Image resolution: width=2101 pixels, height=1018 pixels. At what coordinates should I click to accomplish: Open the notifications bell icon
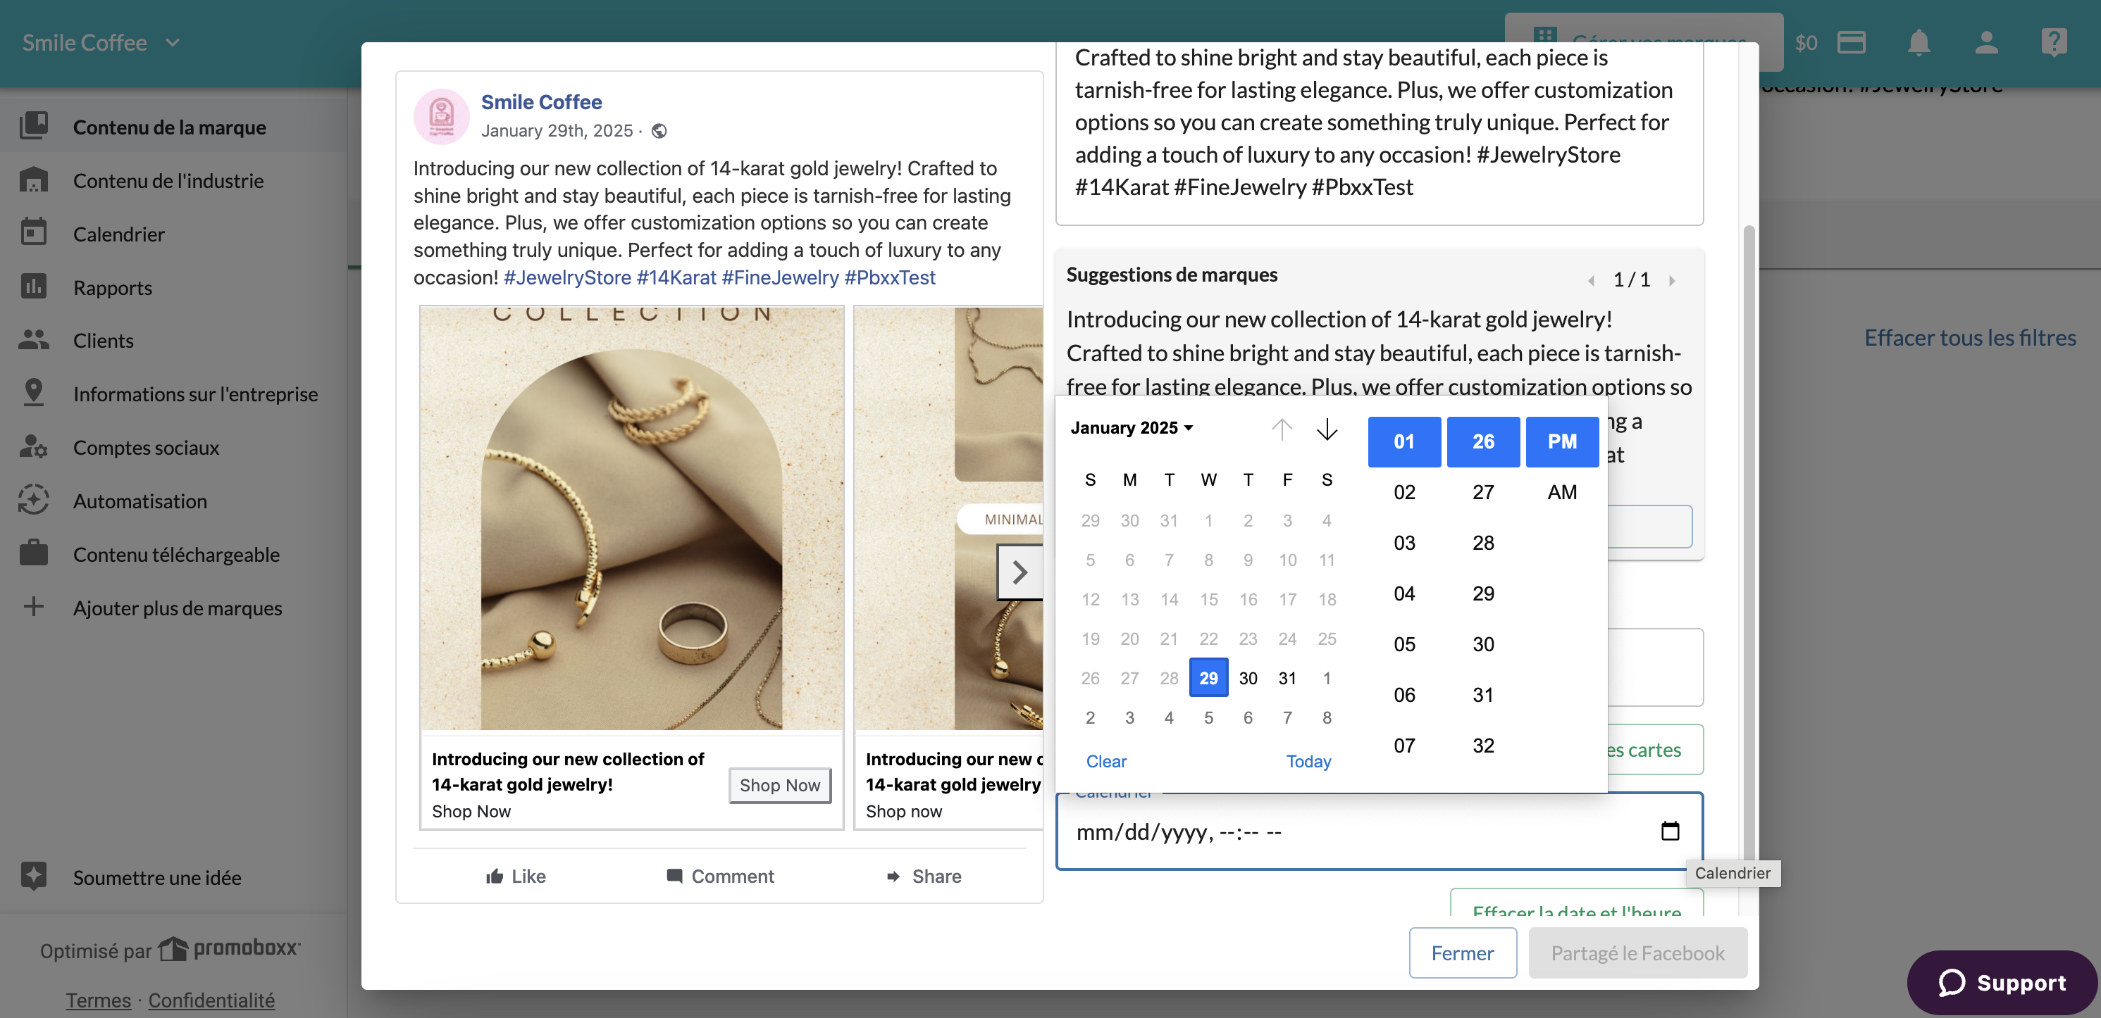1919,42
